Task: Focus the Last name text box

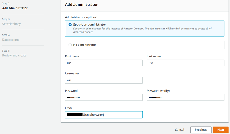Action: [x=186, y=63]
